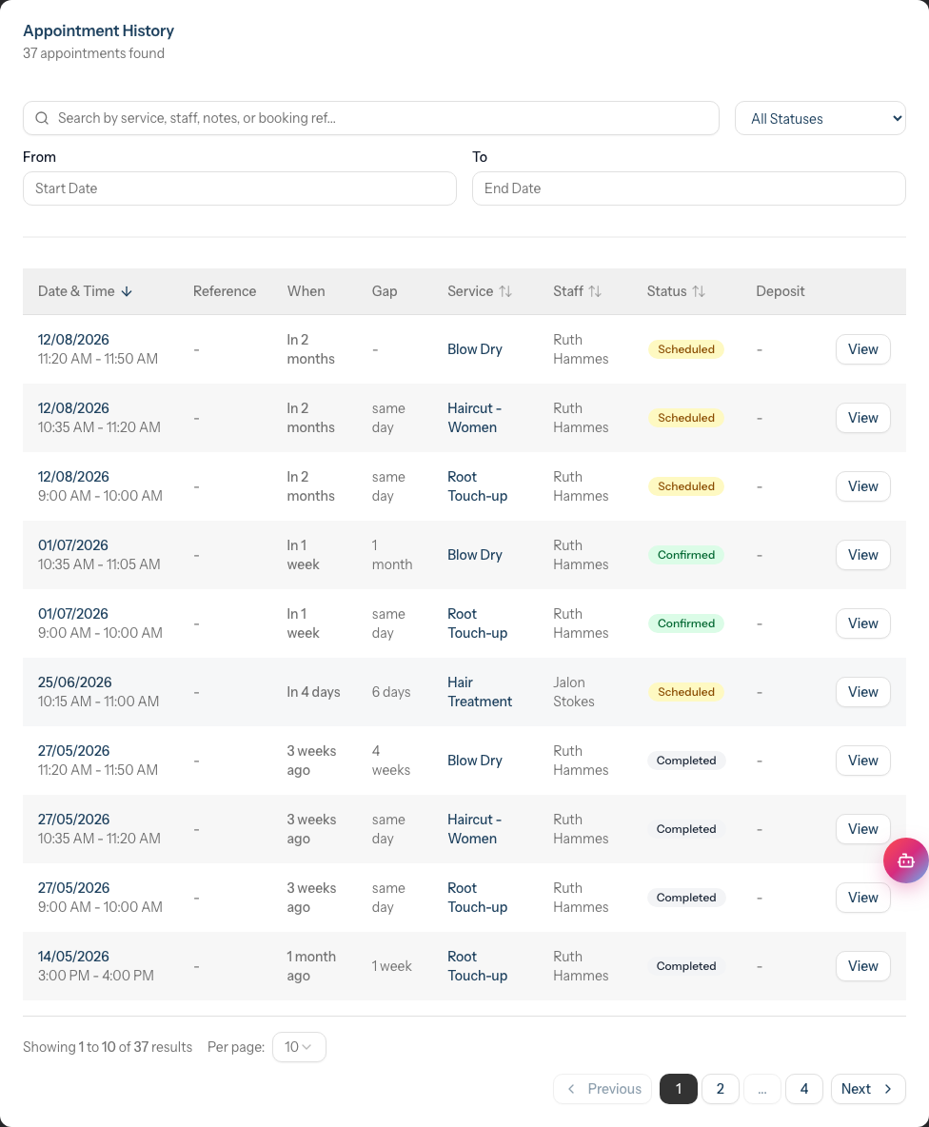View the 12/08/2026 11:20 AM Blow Dry appointment
Viewport: 929px width, 1127px height.
coord(863,349)
